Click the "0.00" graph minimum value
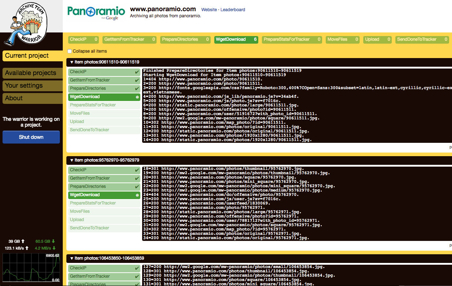 point(56,280)
